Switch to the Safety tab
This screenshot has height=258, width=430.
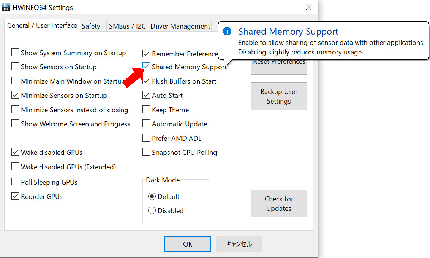(x=91, y=26)
